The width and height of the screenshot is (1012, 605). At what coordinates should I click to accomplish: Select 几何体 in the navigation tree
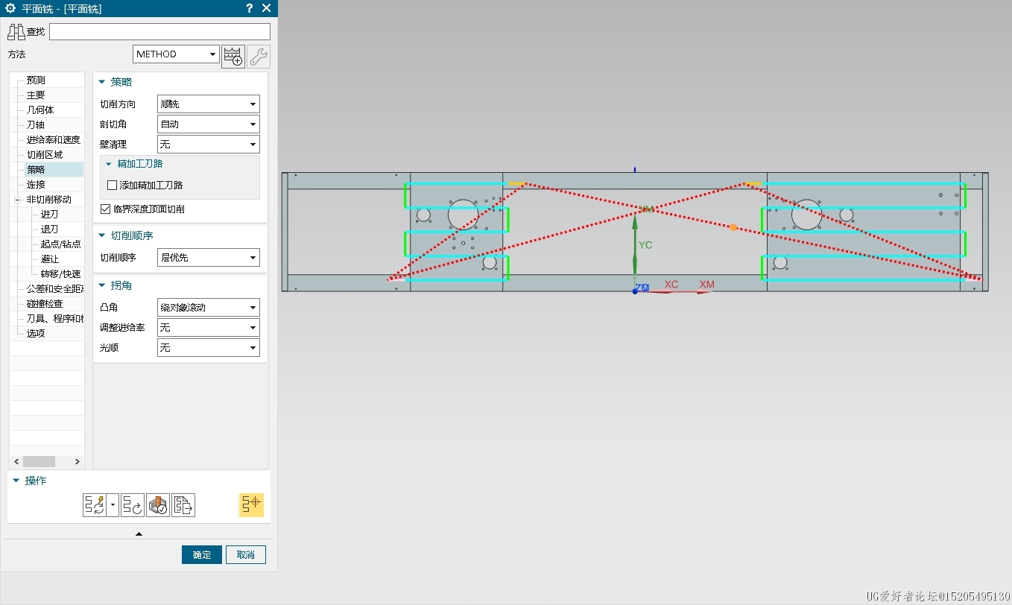click(40, 110)
